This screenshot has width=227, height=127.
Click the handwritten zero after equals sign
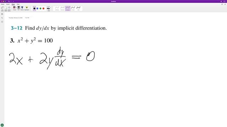(x=90, y=56)
